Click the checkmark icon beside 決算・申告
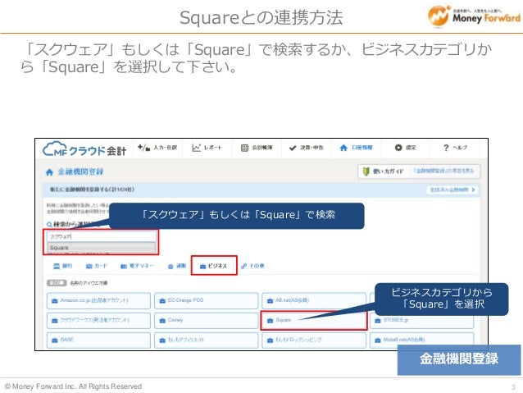 pyautogui.click(x=293, y=148)
